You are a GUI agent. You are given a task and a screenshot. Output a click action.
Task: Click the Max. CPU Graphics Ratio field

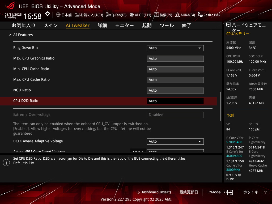pyautogui.click(x=175, y=59)
